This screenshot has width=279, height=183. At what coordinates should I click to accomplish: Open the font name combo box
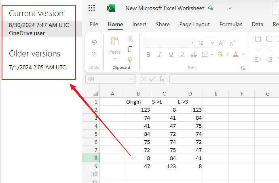pos(168,43)
